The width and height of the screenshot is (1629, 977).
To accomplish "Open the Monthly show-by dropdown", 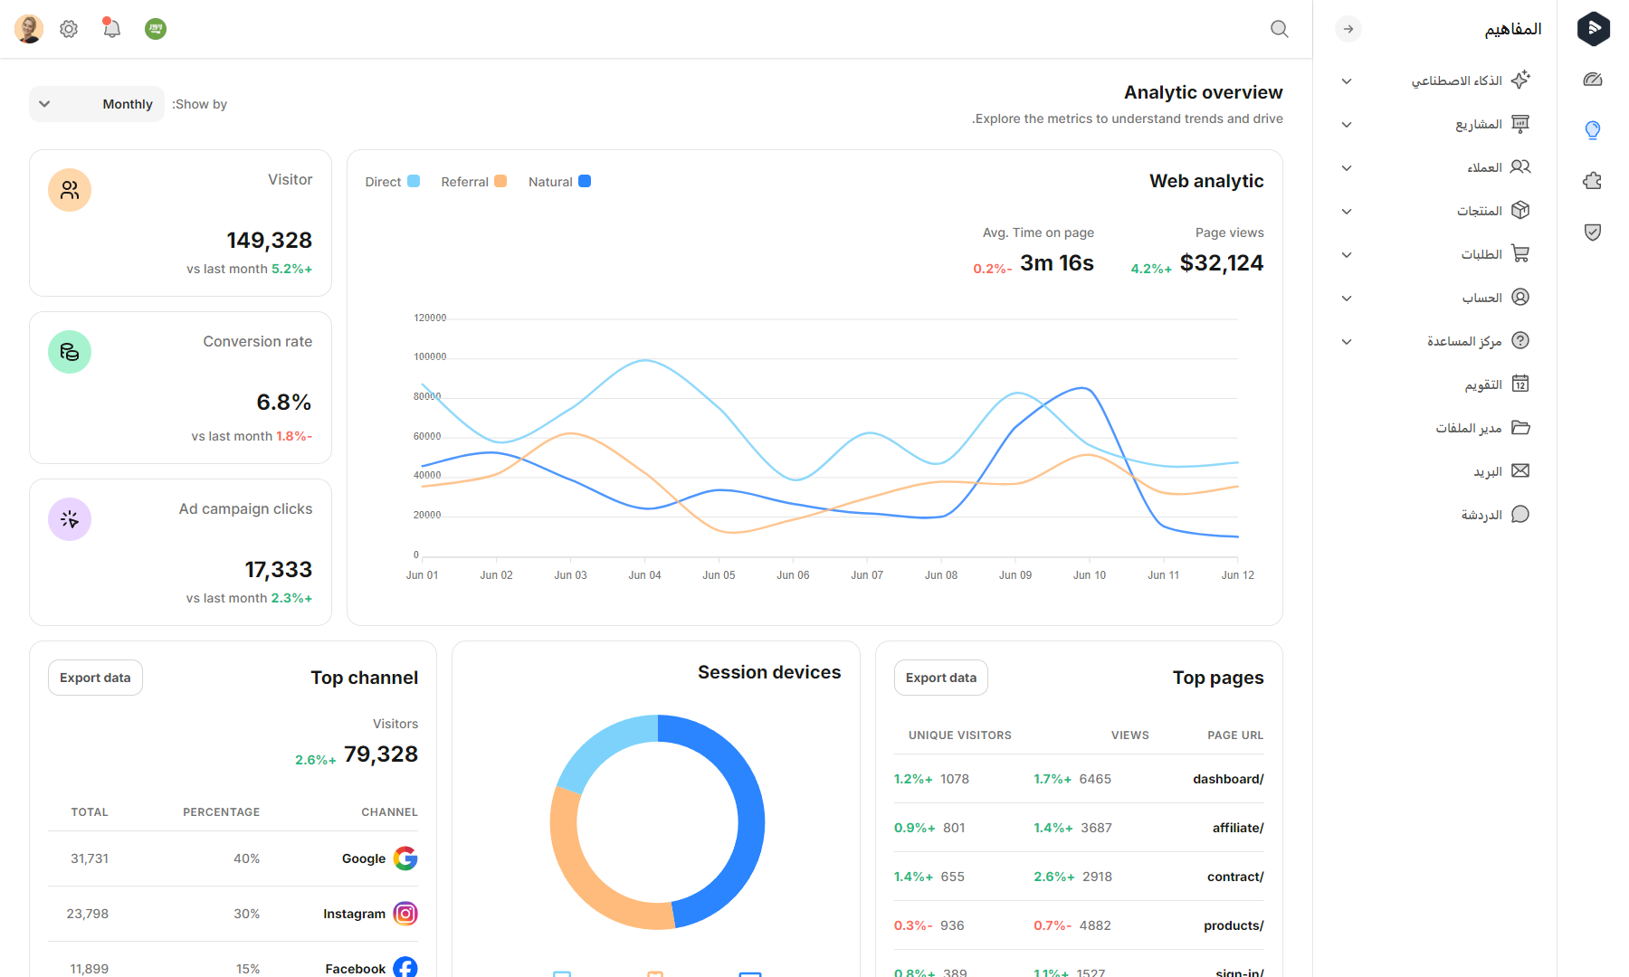I will [96, 103].
